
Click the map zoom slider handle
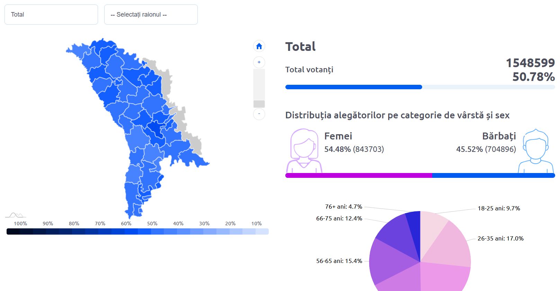259,104
